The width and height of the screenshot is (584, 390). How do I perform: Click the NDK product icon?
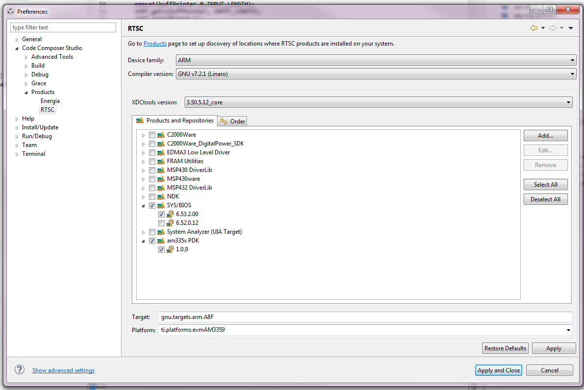point(161,196)
